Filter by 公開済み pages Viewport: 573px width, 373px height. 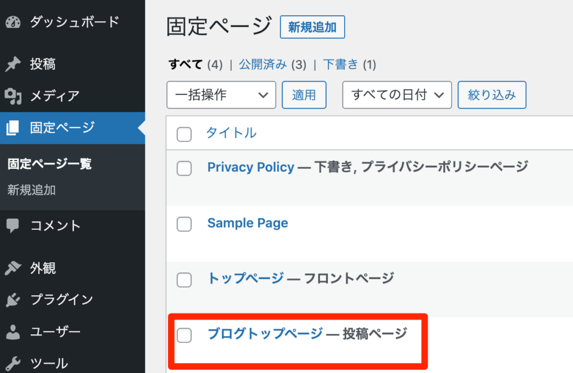[x=263, y=65]
